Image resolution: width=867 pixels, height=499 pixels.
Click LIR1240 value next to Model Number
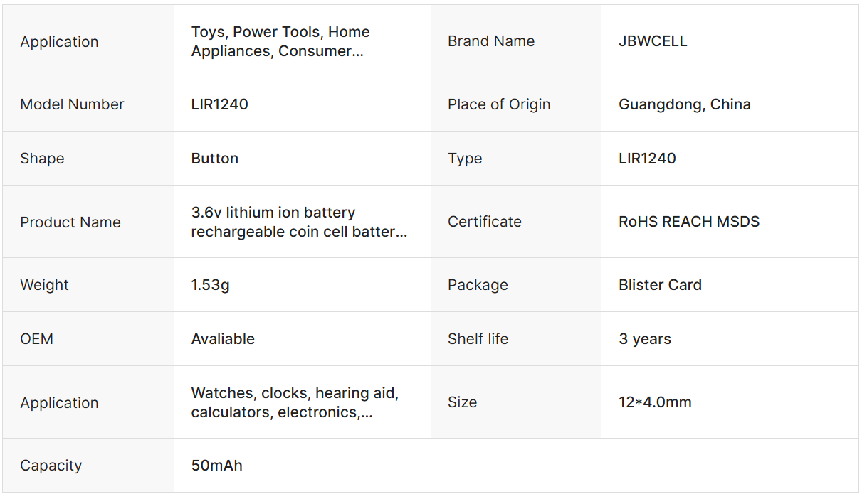tap(219, 104)
